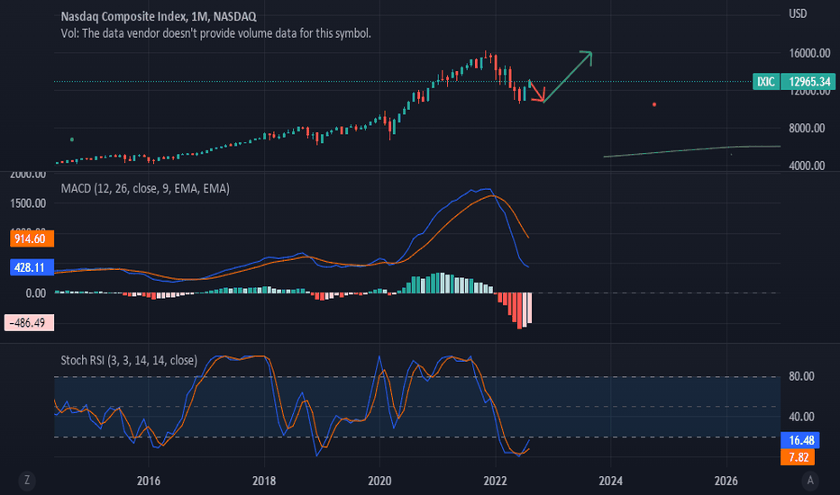Click the green dot marker near 2015
This screenshot has width=840, height=495.
click(72, 139)
